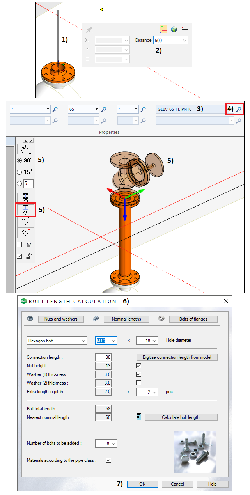Select the 90° rotation angle radio button

(20, 160)
